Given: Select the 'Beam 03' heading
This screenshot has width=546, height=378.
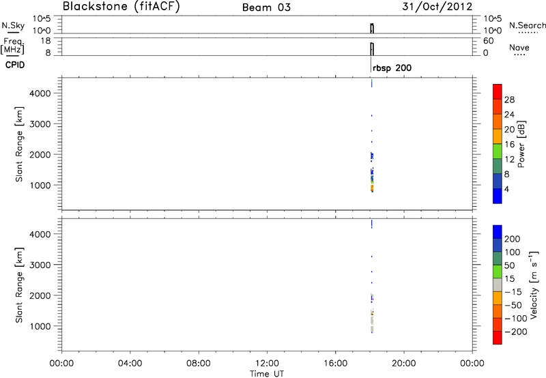Looking at the screenshot, I should pos(266,8).
